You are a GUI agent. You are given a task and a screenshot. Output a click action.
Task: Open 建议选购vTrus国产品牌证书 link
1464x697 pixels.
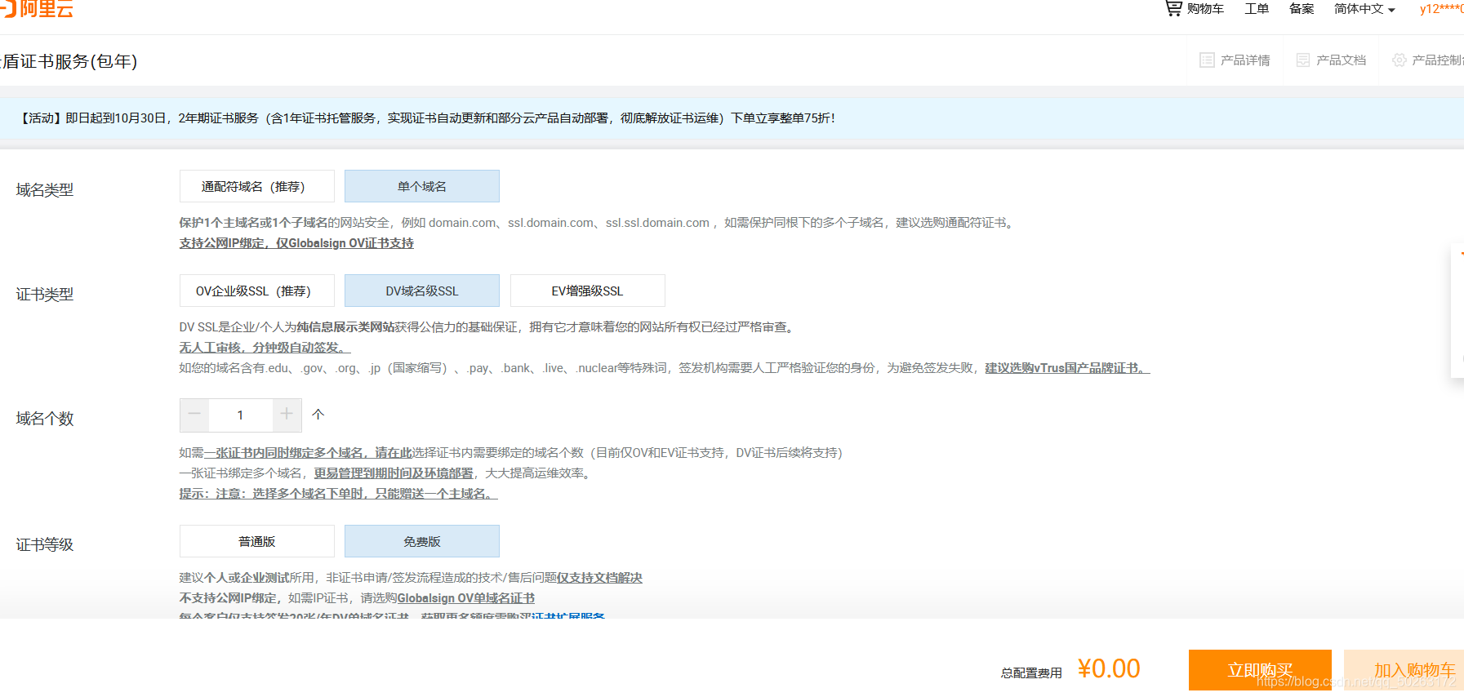(1067, 368)
